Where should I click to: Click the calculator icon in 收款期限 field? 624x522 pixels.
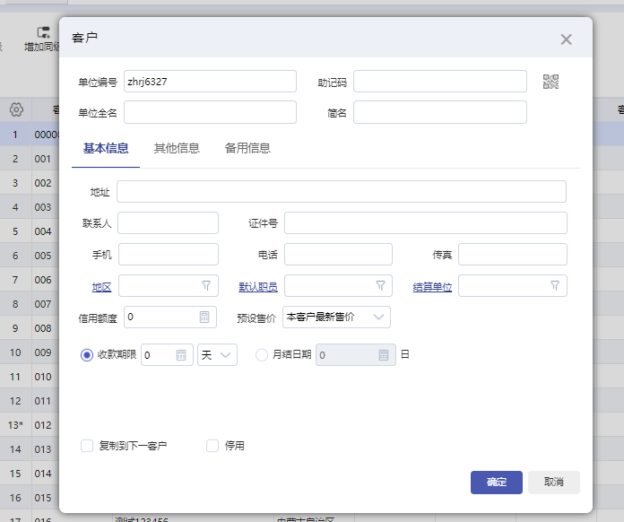point(180,355)
